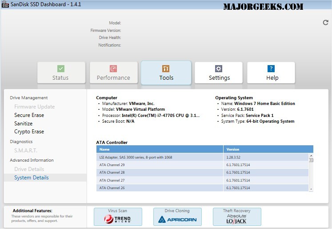Select Secure Erase option
This screenshot has height=229, width=332.
pos(29,115)
